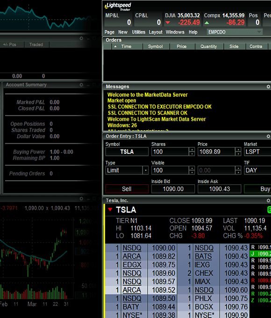Open the Messages panel settings gear

click(x=268, y=87)
